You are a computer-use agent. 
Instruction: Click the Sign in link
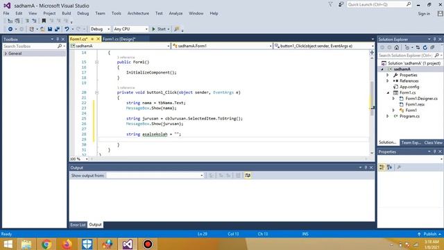tap(424, 14)
